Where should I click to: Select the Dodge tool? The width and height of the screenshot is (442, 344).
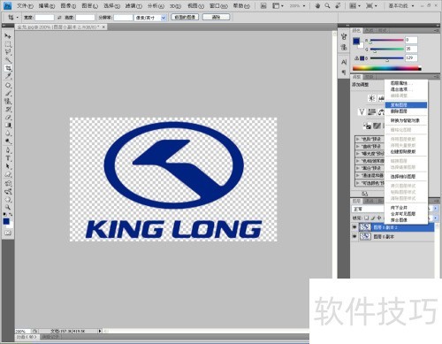tap(8, 141)
